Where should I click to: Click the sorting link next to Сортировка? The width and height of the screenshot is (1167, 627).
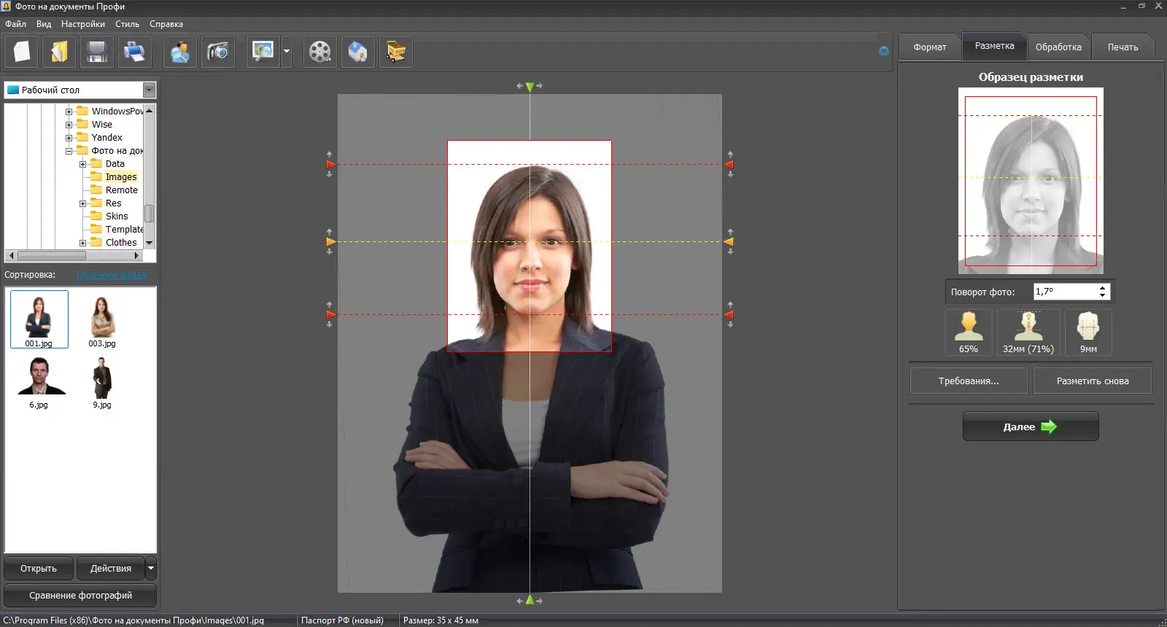point(111,275)
